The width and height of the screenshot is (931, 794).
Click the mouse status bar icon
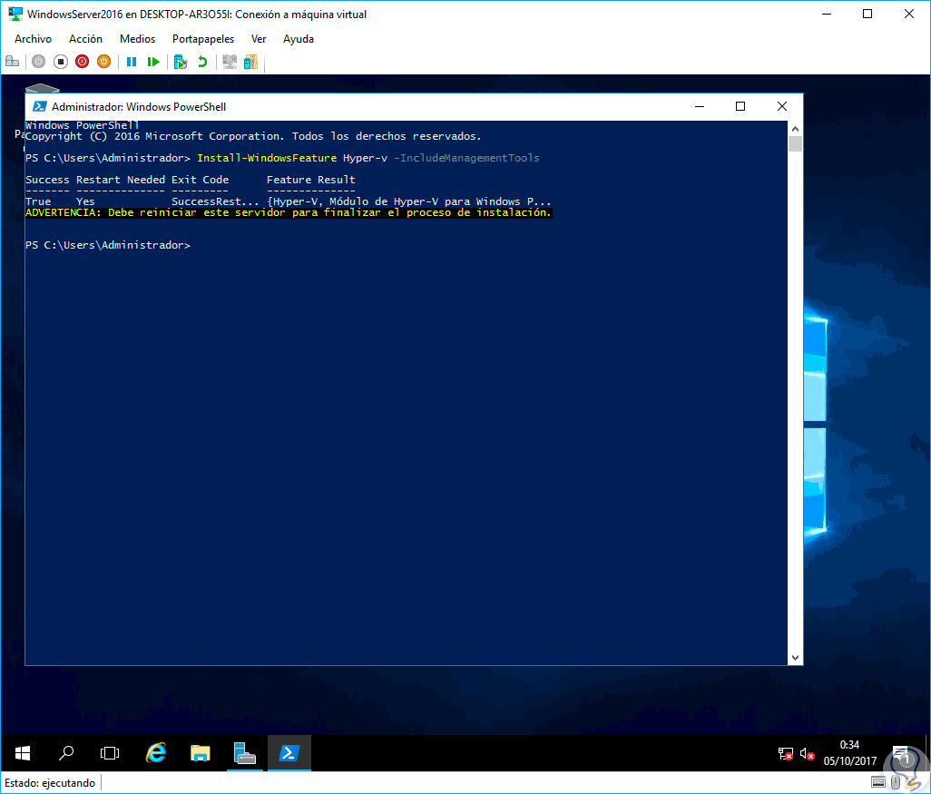tap(896, 782)
